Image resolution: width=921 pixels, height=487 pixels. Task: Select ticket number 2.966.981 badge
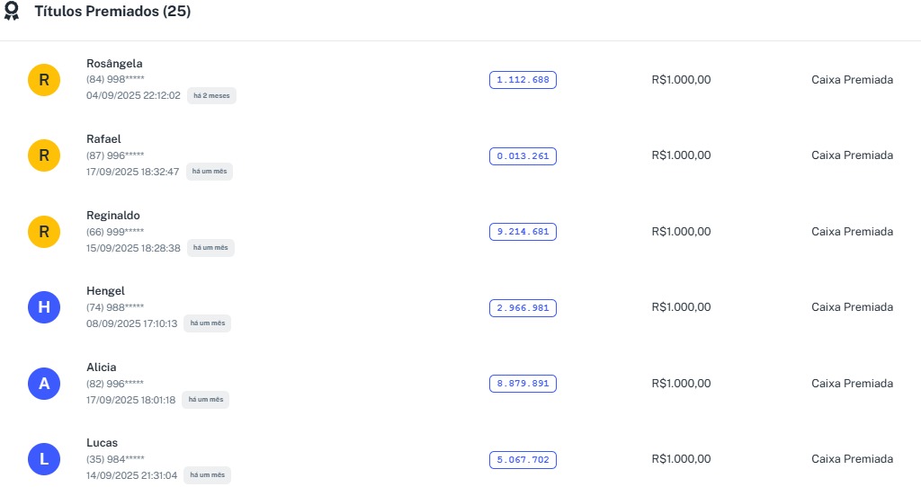point(523,308)
